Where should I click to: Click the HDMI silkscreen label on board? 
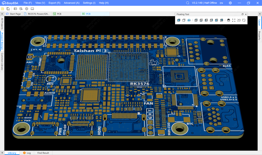[x=99, y=130]
